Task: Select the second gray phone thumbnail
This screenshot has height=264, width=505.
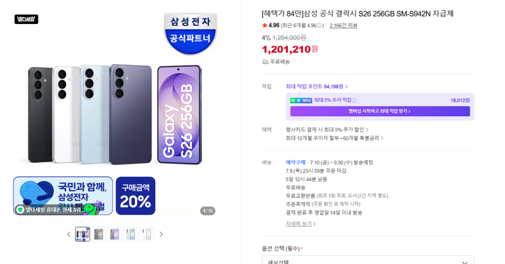Action: (98, 234)
